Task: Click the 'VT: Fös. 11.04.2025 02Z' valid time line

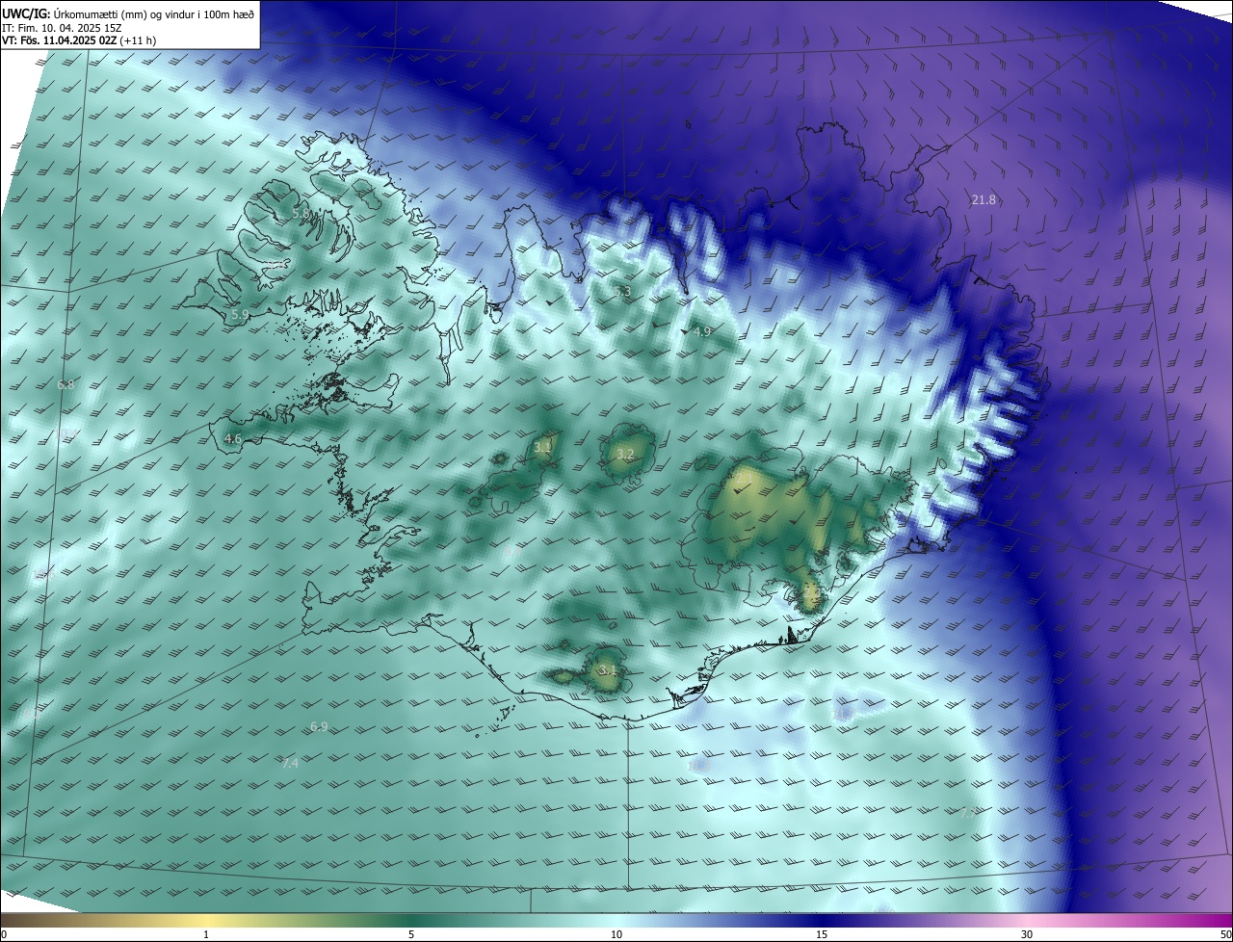Action: click(60, 40)
